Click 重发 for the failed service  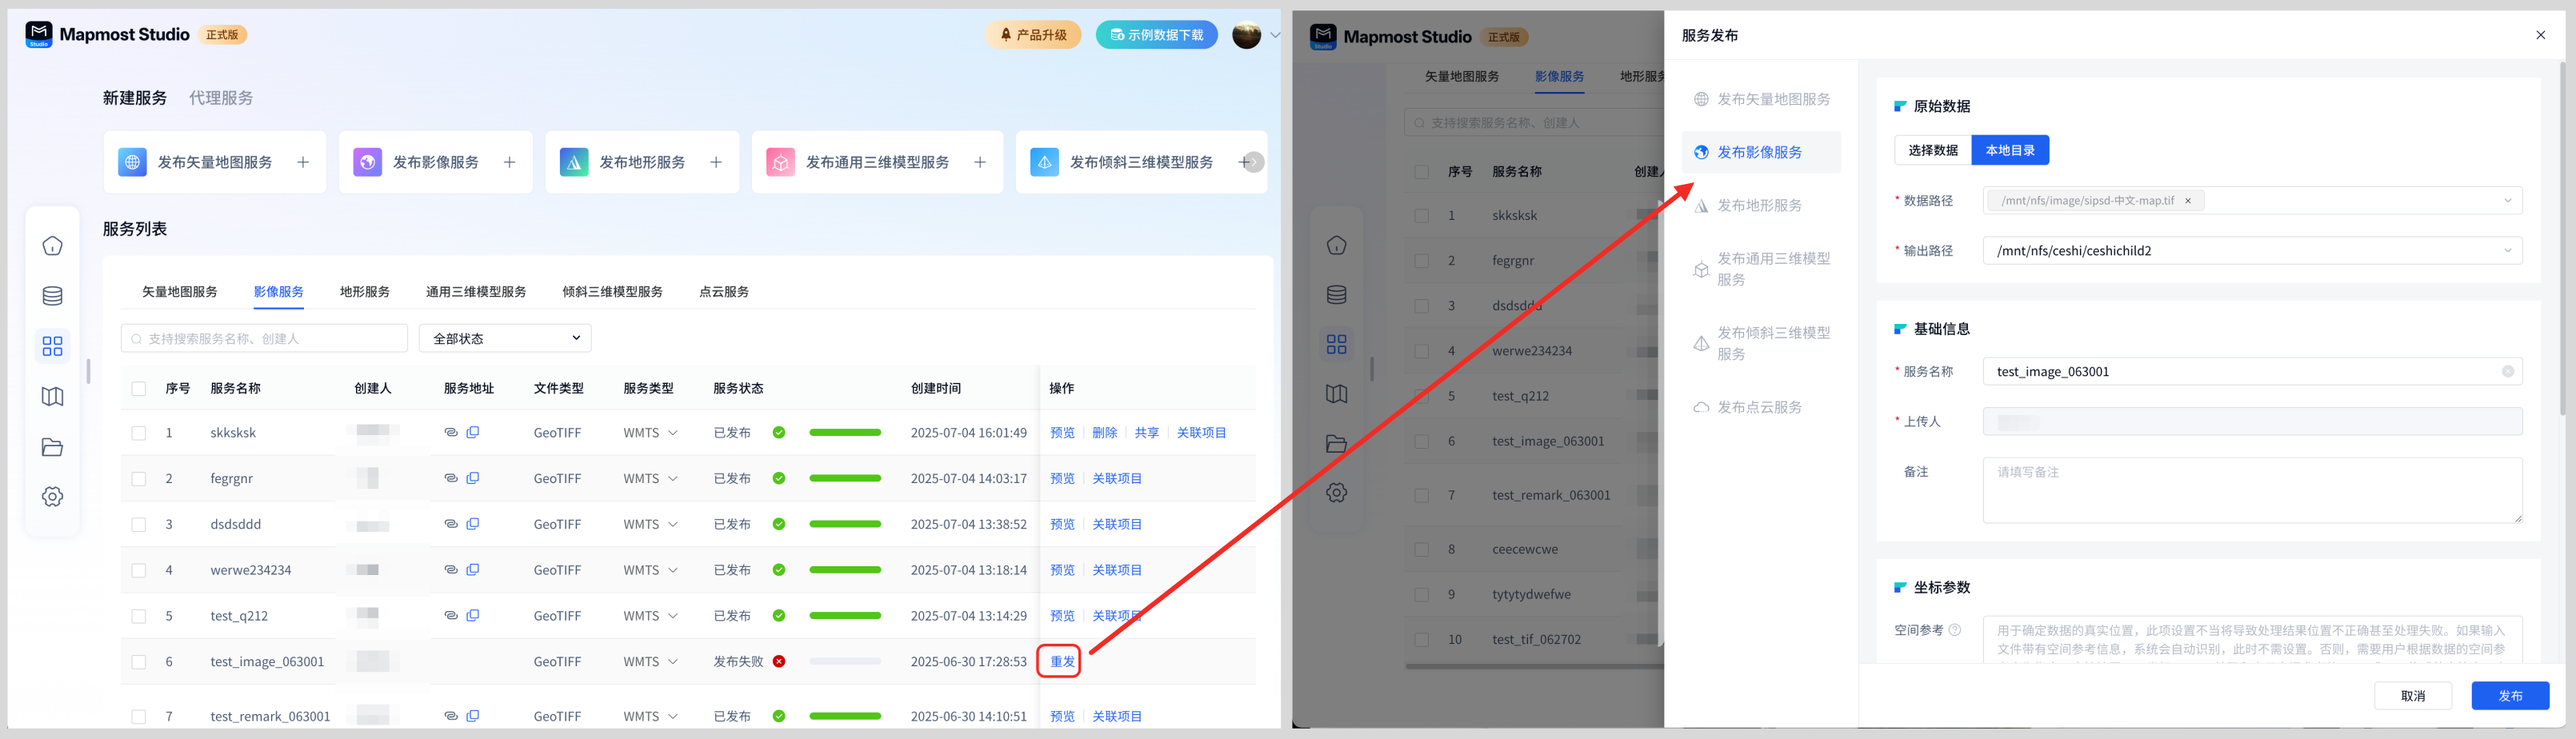pyautogui.click(x=1061, y=662)
